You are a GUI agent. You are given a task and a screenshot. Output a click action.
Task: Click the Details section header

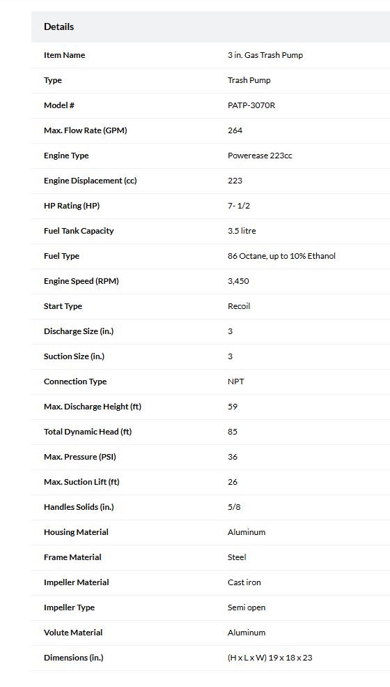pyautogui.click(x=58, y=27)
